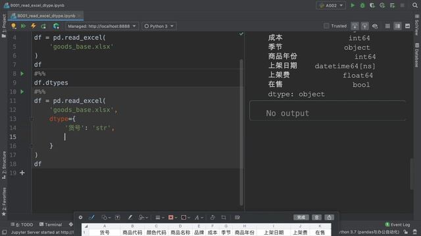
Task: Click the Concurrency diagram run icon
Action: click(x=392, y=5)
